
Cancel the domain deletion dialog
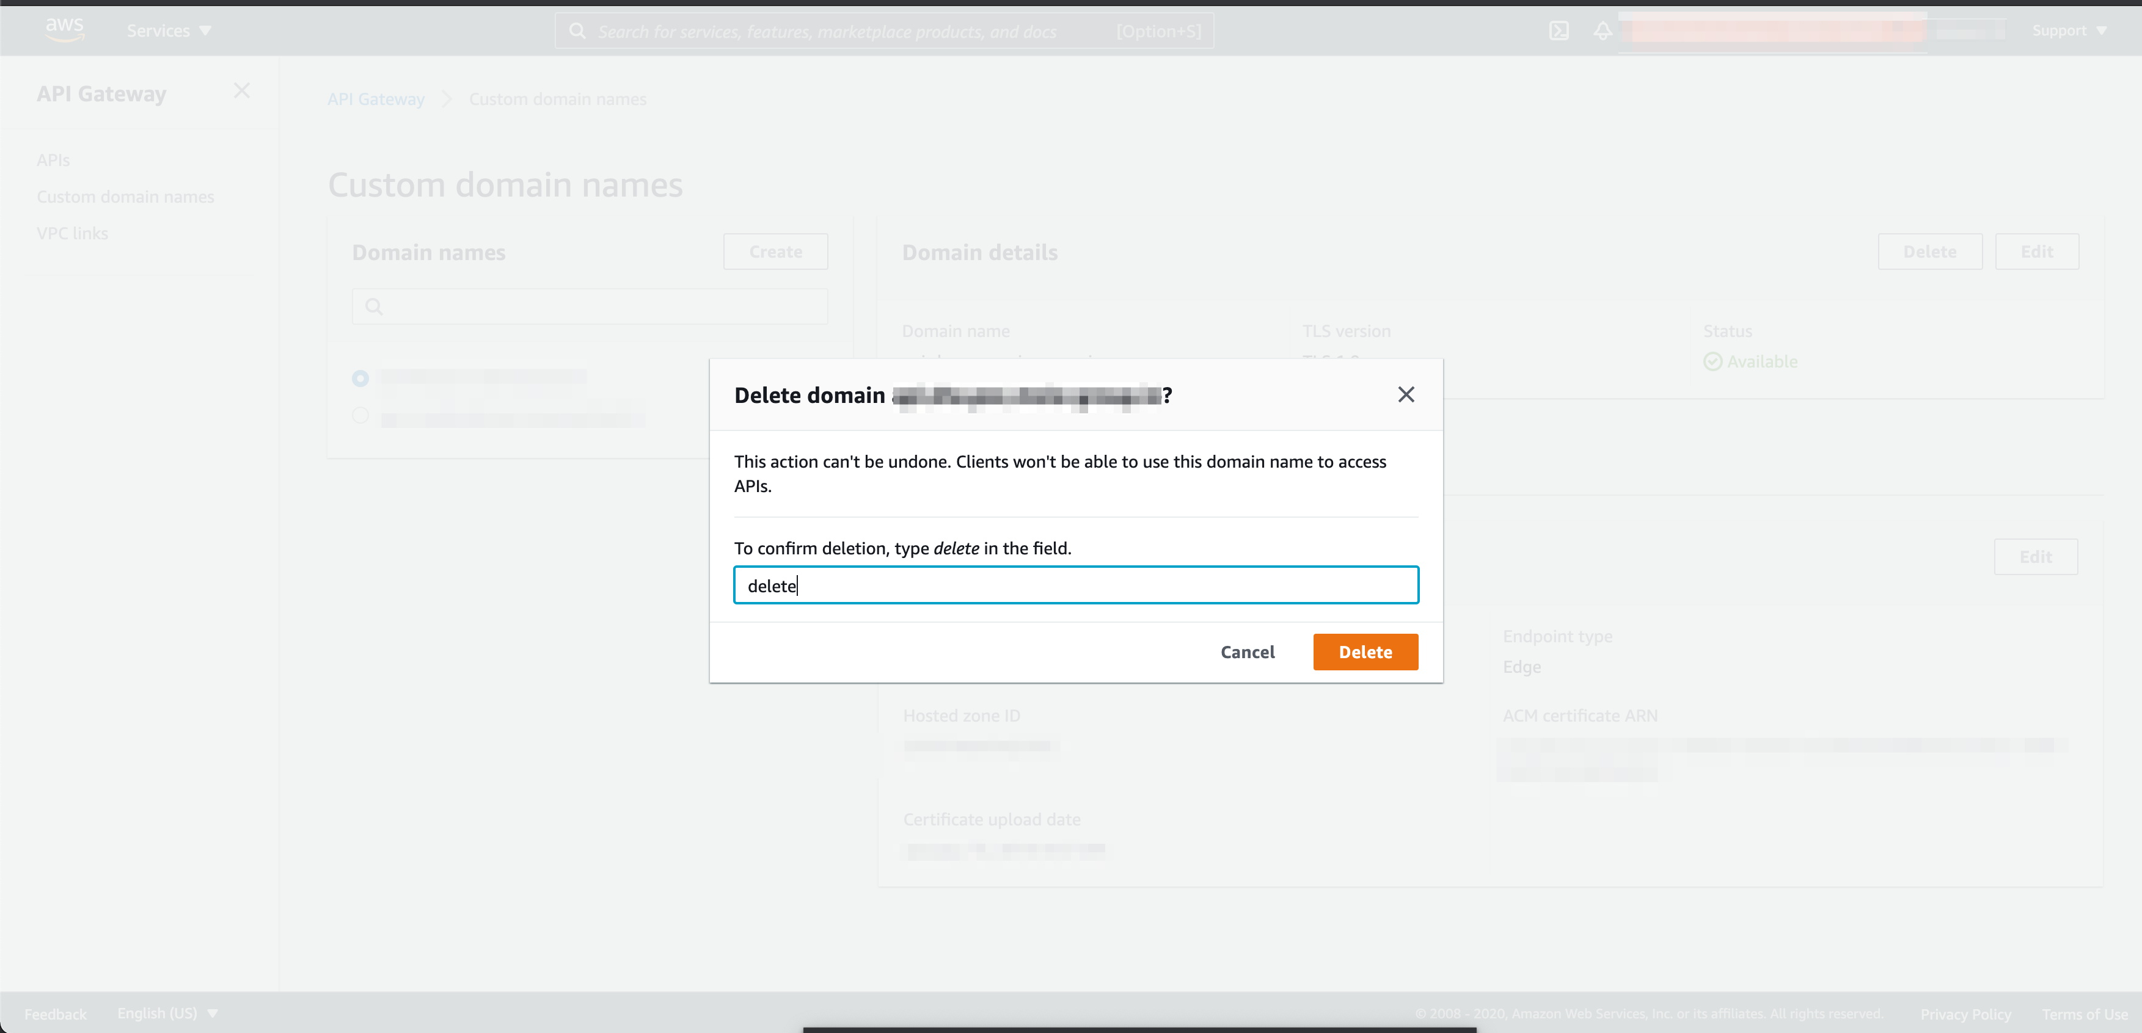pyautogui.click(x=1248, y=653)
